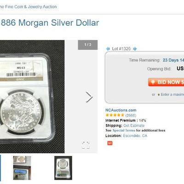Open fullscreen view of coin image
Viewport: 184px width, 184px height.
pyautogui.click(x=86, y=145)
